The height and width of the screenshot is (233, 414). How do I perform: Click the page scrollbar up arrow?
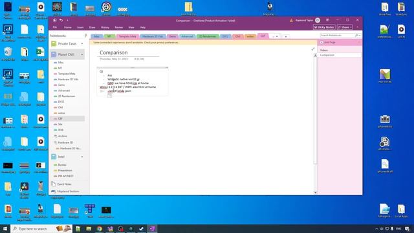click(315, 55)
